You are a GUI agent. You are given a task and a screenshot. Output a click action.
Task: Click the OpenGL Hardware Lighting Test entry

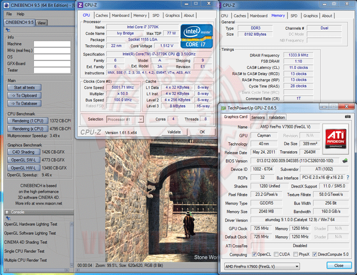click(31, 224)
